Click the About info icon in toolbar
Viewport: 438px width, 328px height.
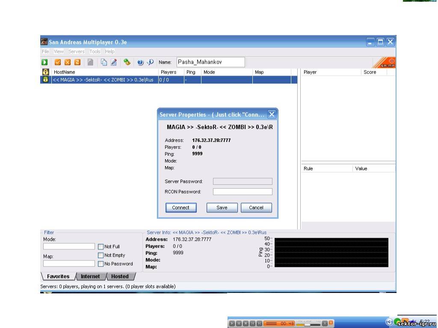(x=150, y=62)
